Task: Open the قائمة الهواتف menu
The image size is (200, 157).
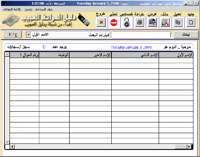Action: click(x=12, y=10)
